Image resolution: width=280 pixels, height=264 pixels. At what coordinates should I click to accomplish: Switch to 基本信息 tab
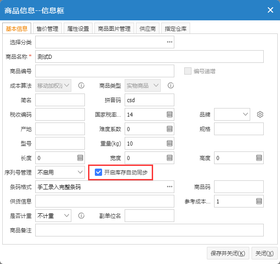(17, 28)
